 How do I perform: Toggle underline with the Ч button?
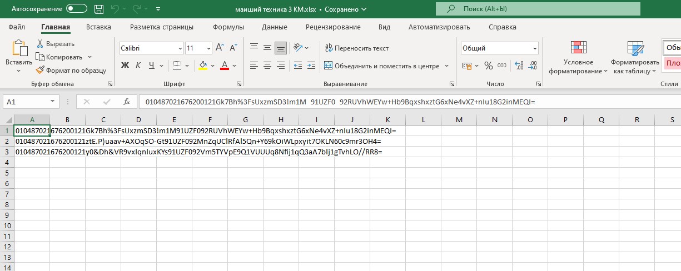click(152, 66)
